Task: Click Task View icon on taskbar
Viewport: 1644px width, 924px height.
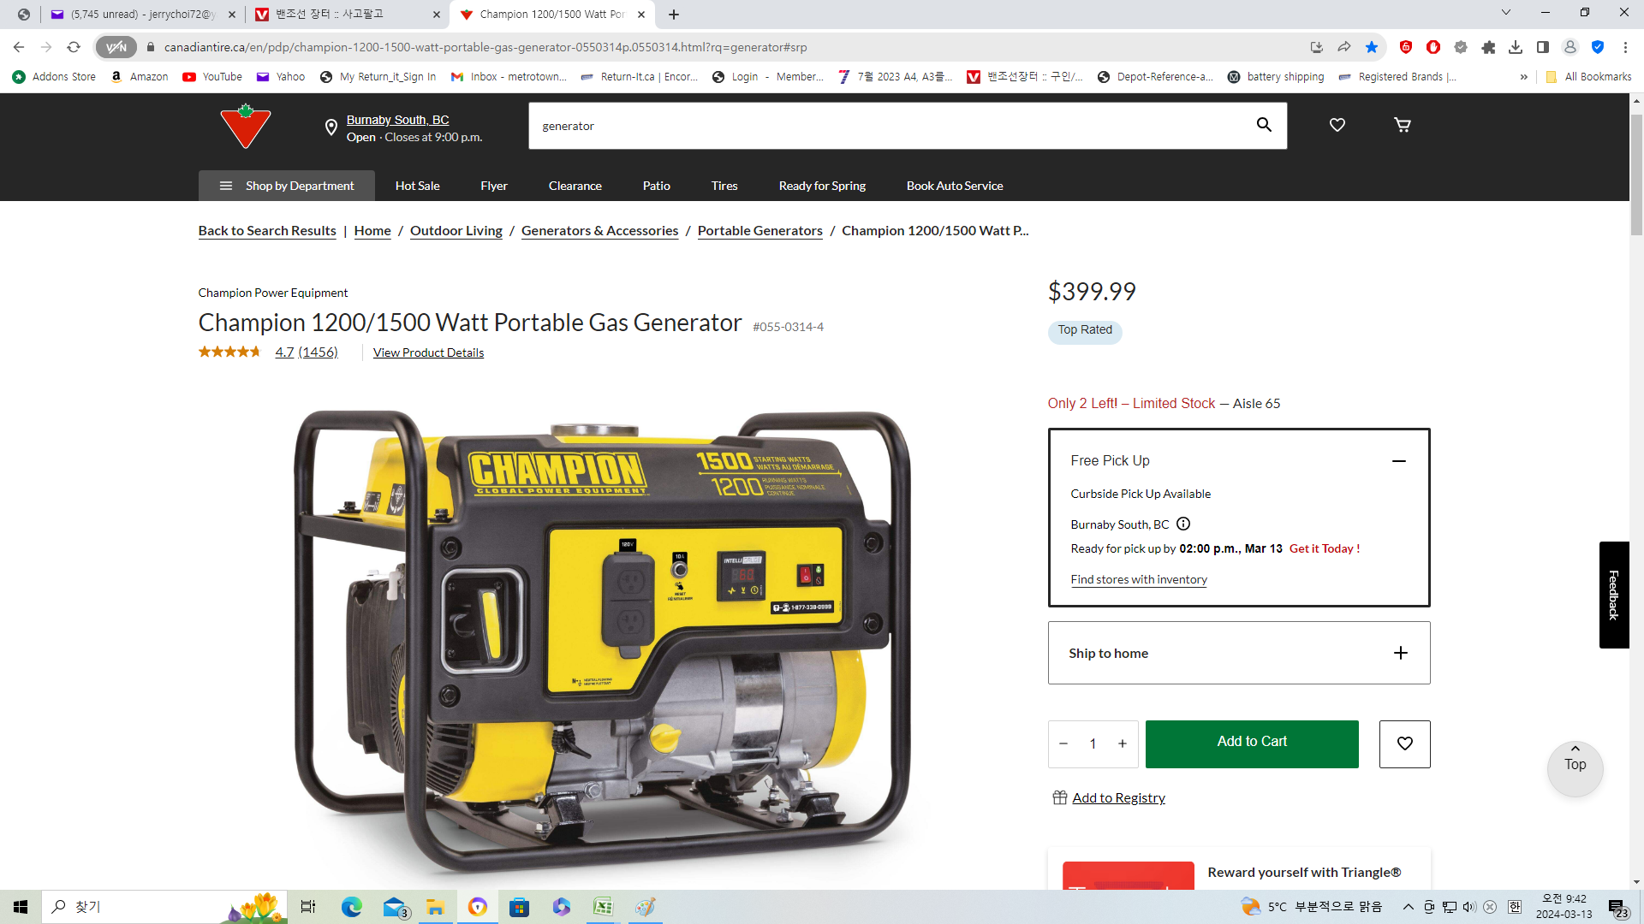Action: click(x=308, y=907)
